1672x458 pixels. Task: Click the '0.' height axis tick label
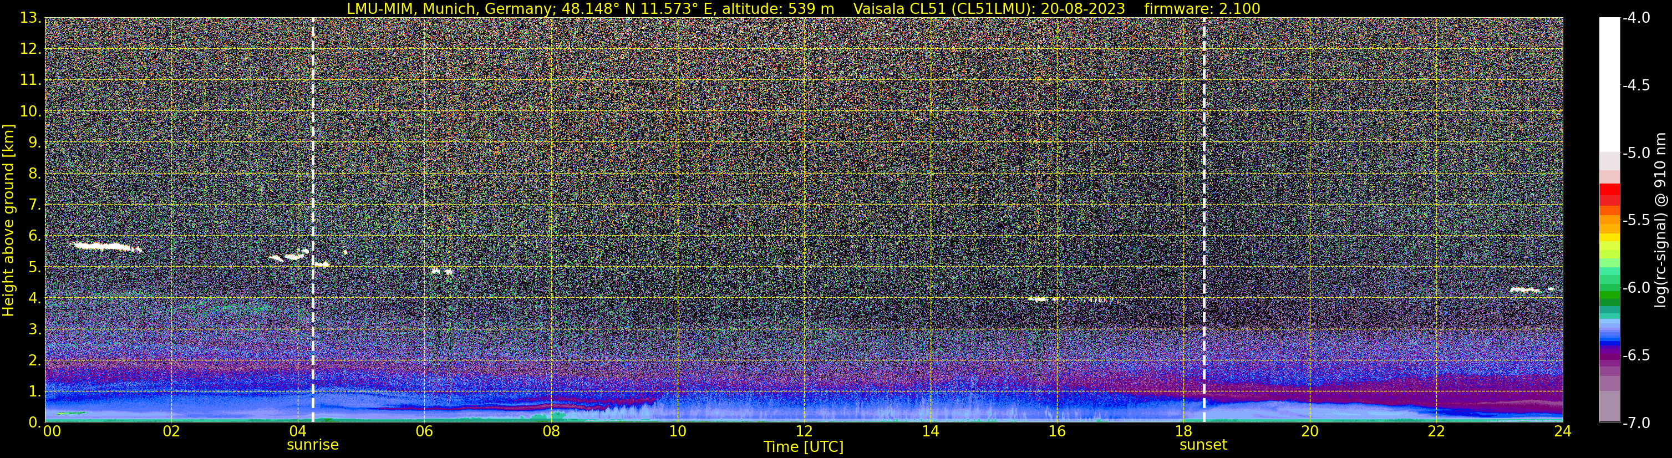[x=35, y=423]
